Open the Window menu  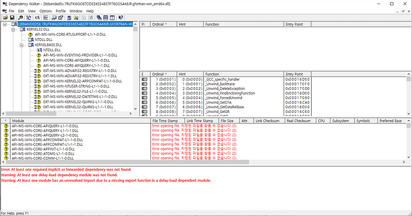click(x=76, y=11)
